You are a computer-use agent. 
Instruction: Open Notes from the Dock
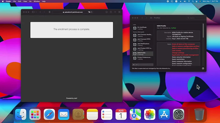pyautogui.click(x=92, y=114)
